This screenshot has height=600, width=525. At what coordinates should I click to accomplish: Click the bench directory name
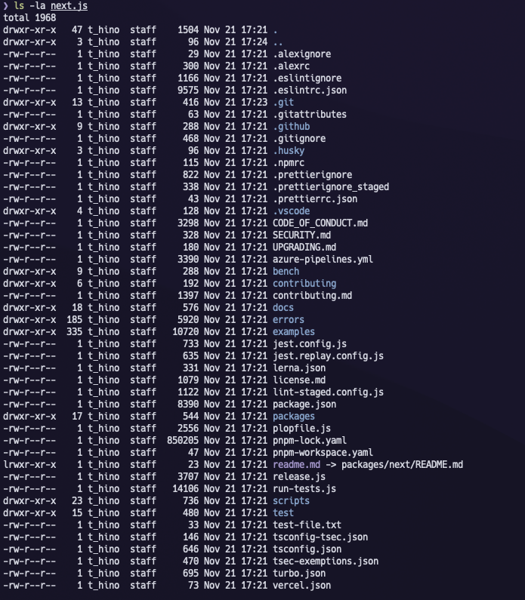pos(286,271)
